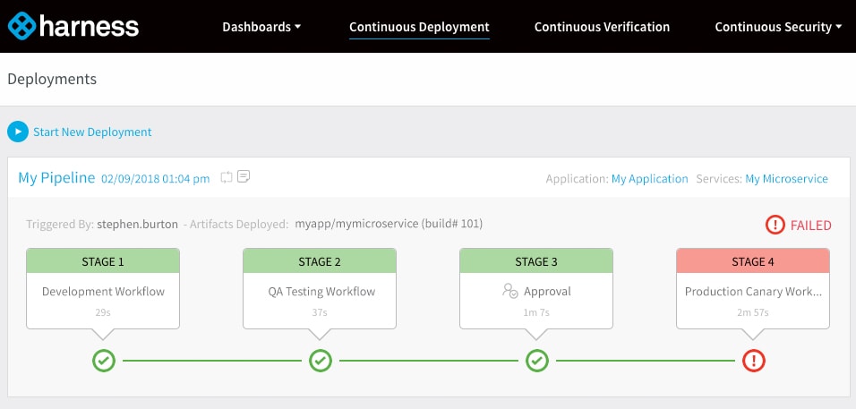Viewport: 856px width, 409px height.
Task: Open the Continuous Security dropdown menu
Action: point(778,27)
